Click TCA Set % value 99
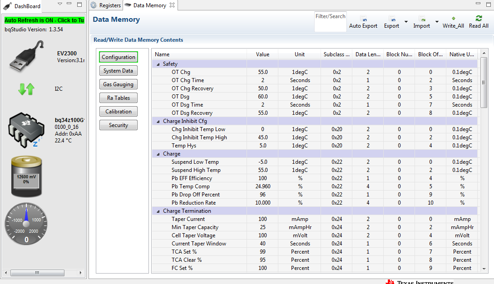 pyautogui.click(x=263, y=252)
